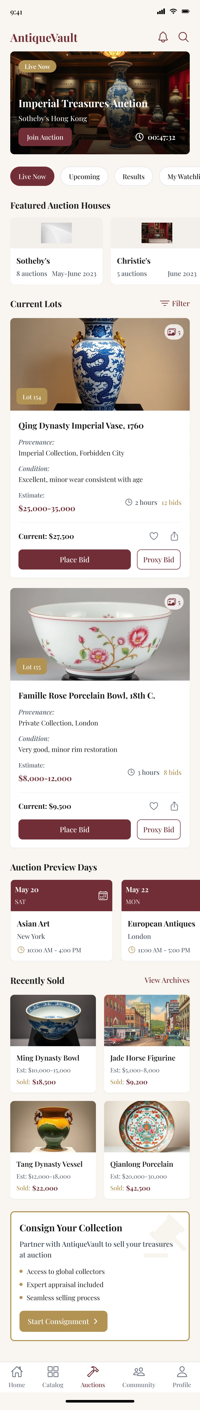Start Consignment with the chevron button
The image size is (200, 1410).
pyautogui.click(x=63, y=1321)
